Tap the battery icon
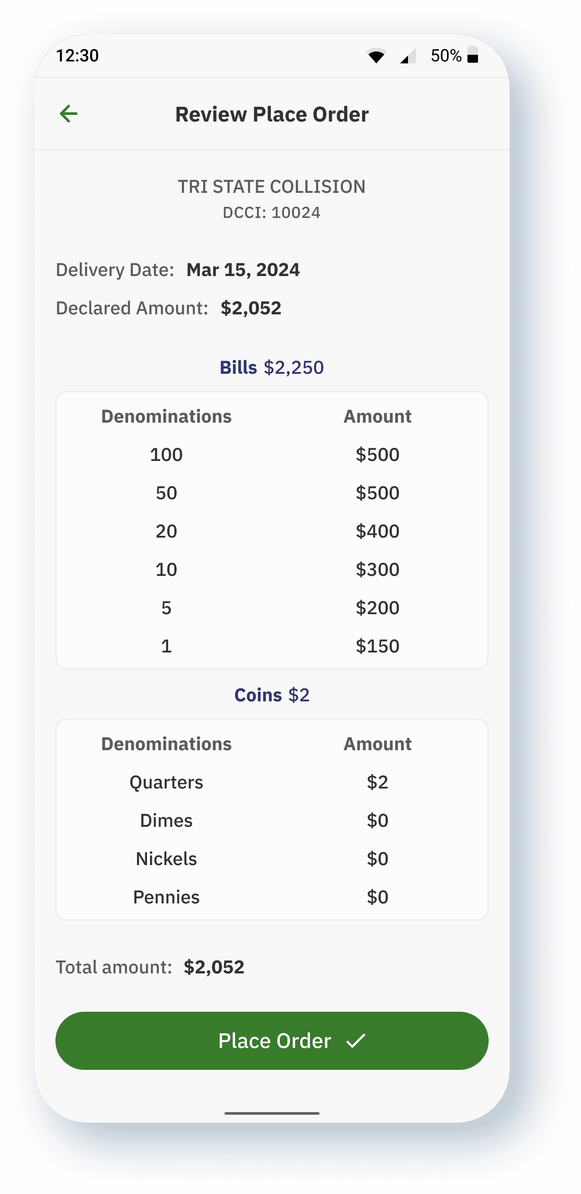581x1194 pixels. 473,55
